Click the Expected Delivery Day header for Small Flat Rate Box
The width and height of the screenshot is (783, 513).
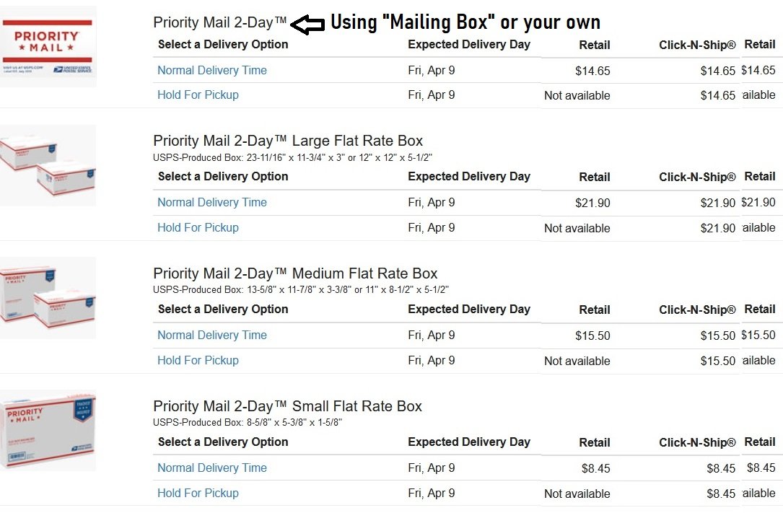469,442
